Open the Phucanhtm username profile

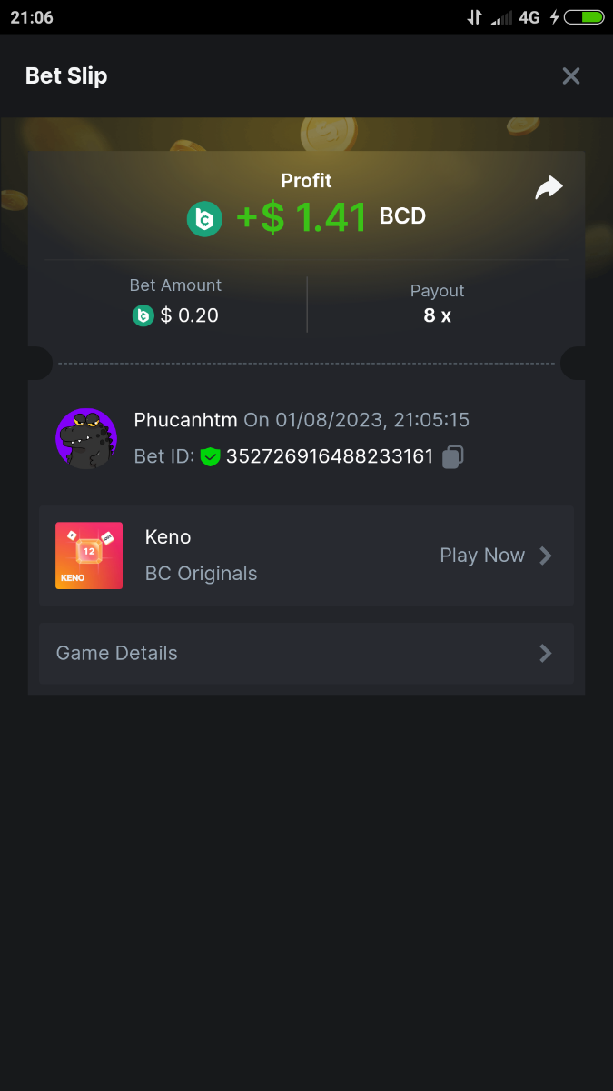click(185, 420)
